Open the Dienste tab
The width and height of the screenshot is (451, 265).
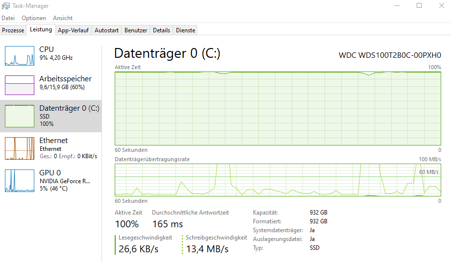pos(185,30)
